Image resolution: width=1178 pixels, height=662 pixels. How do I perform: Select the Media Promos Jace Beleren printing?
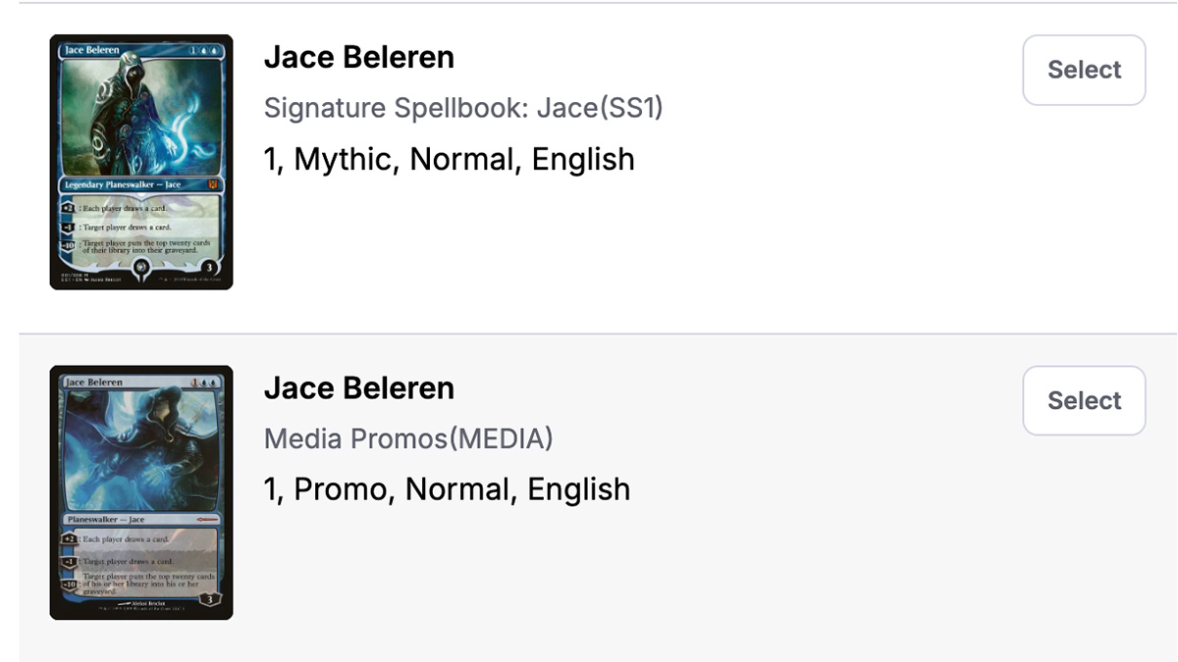pos(1084,400)
